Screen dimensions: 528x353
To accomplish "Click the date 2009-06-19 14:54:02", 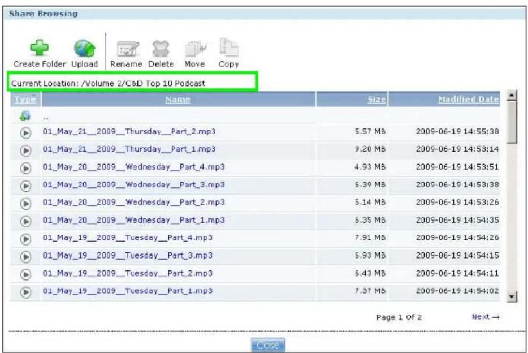I will (457, 291).
